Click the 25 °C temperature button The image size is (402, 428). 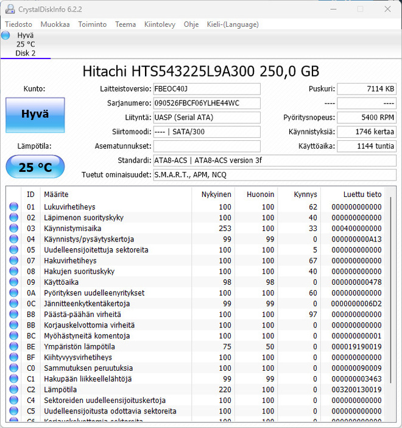[35, 166]
